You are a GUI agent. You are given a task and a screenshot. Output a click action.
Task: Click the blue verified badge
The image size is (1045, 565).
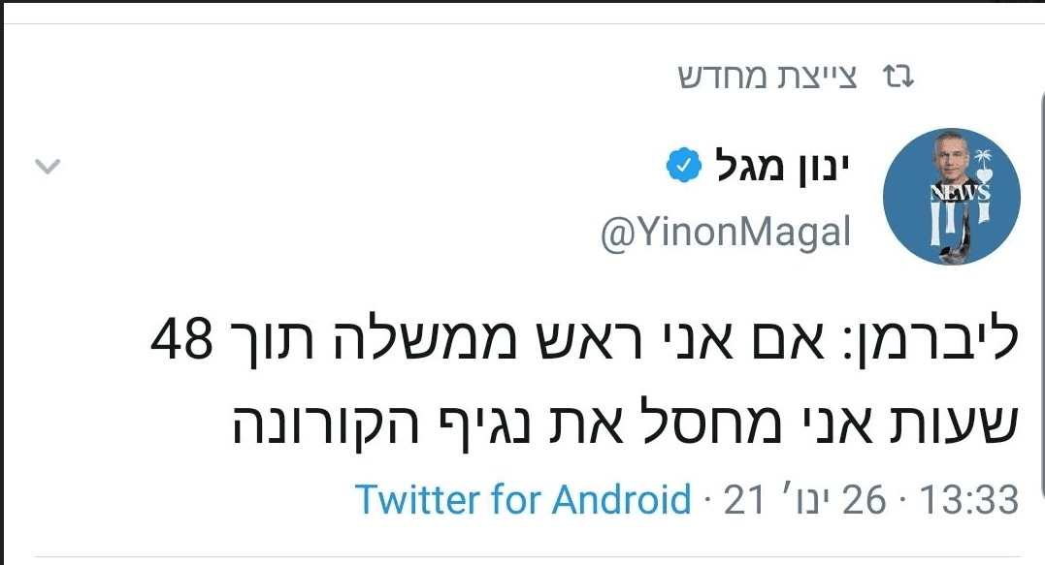[x=682, y=168]
